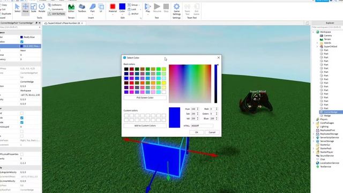
Task: Open Game Settings
Action: [176, 10]
